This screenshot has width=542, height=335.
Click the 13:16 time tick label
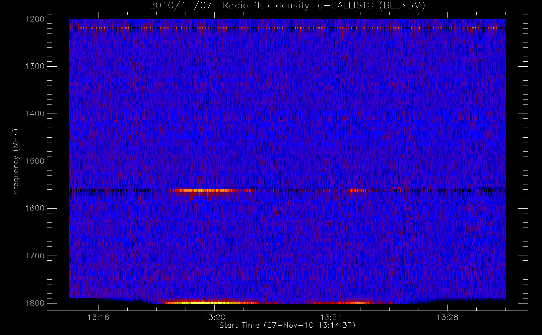(98, 317)
